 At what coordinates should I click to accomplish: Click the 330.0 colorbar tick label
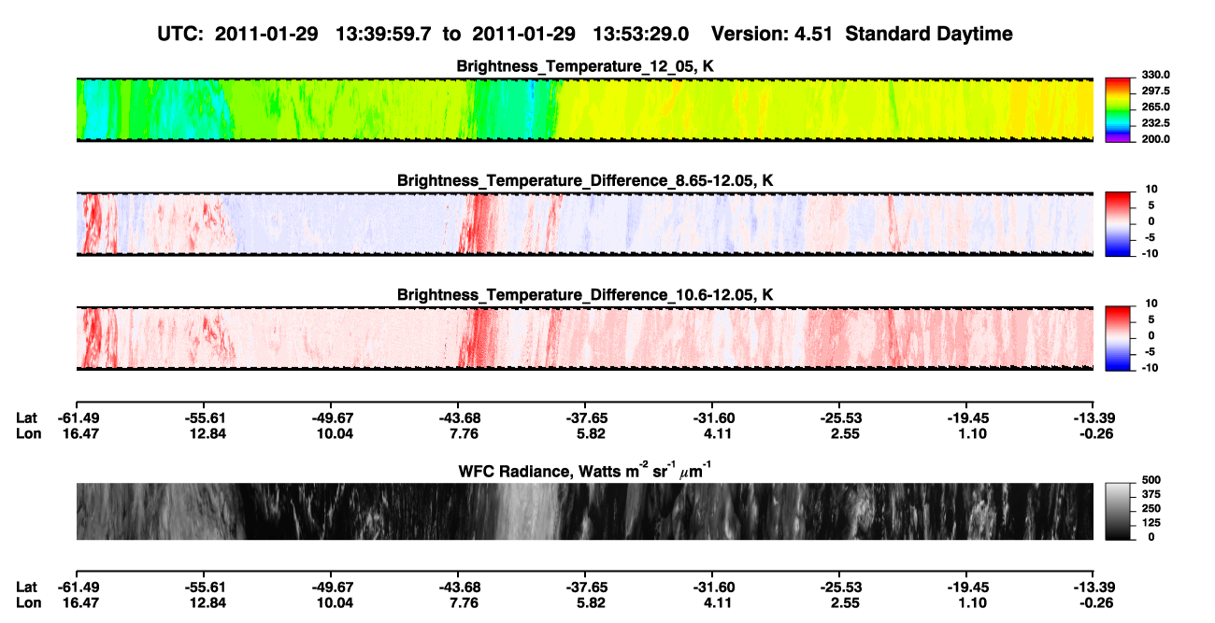1155,75
